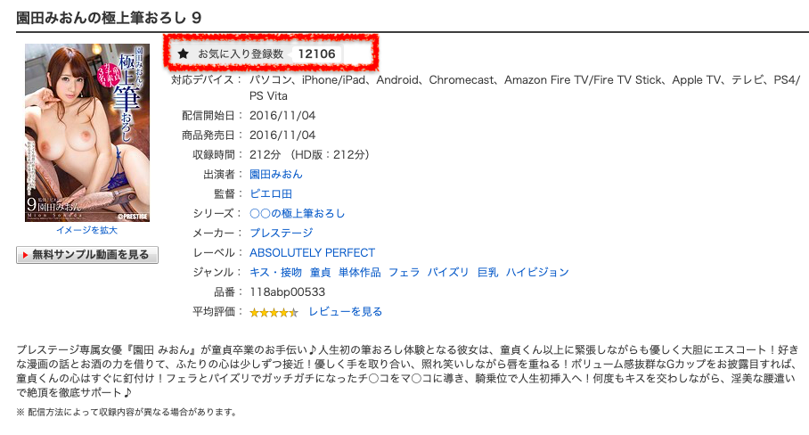809x435 pixels.
Task: Open director link ピエロ田
Action: click(271, 193)
